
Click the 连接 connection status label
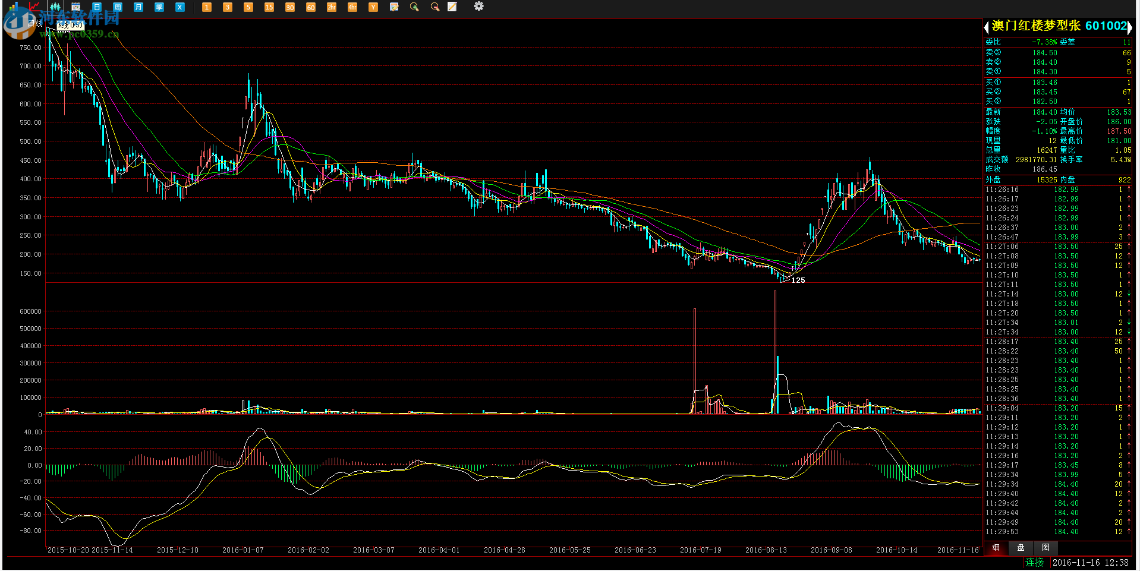point(1034,562)
